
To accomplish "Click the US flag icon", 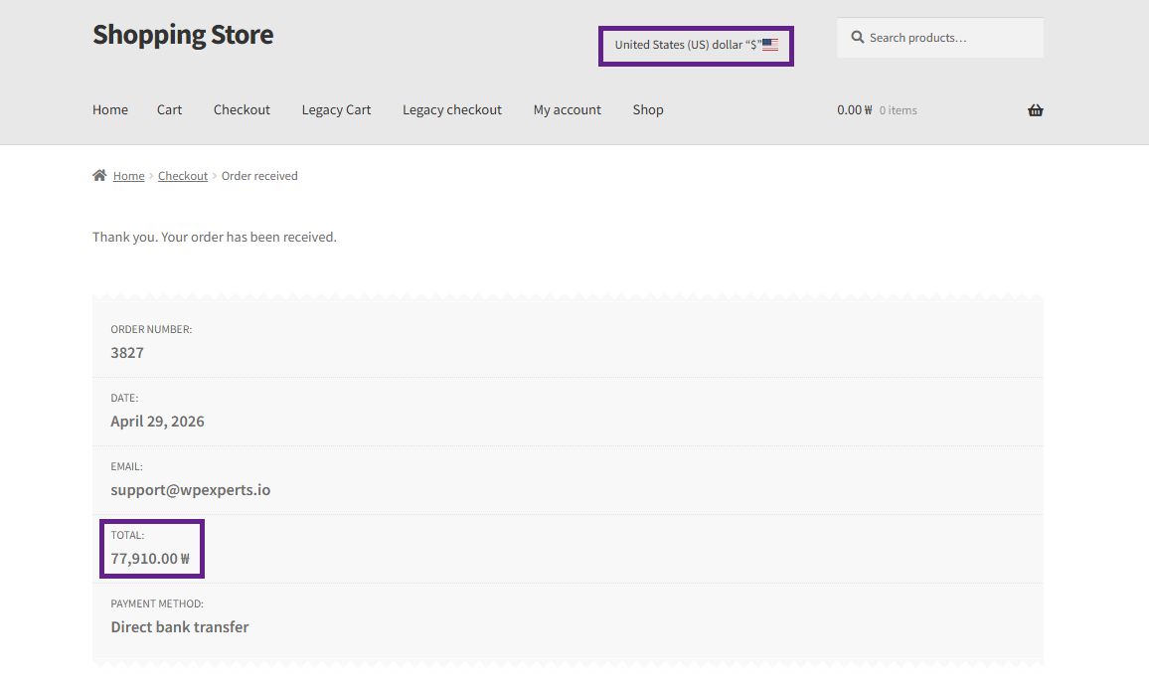I will click(770, 45).
